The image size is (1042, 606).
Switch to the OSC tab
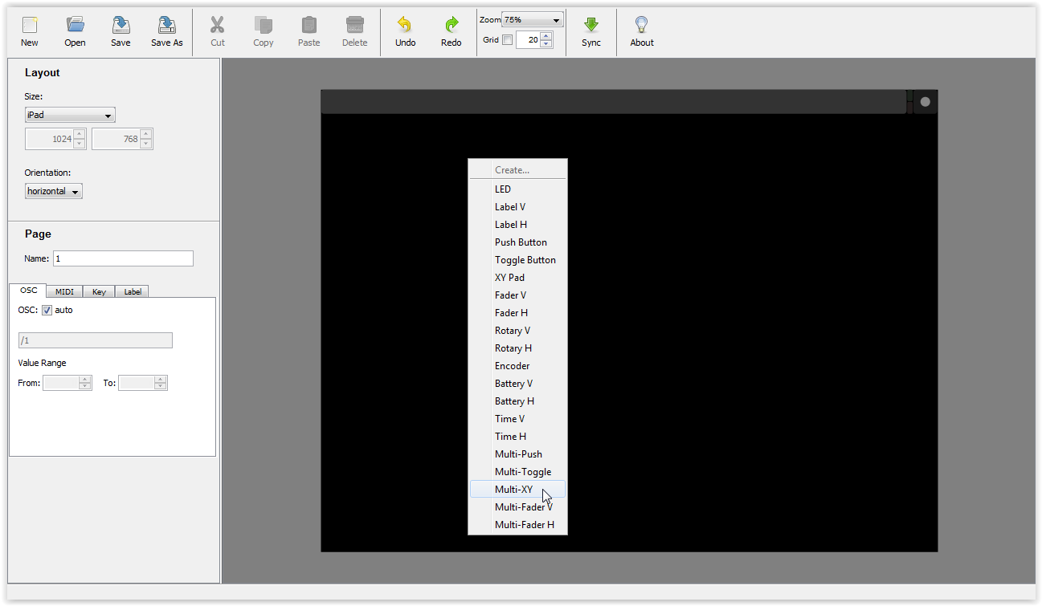(x=28, y=291)
